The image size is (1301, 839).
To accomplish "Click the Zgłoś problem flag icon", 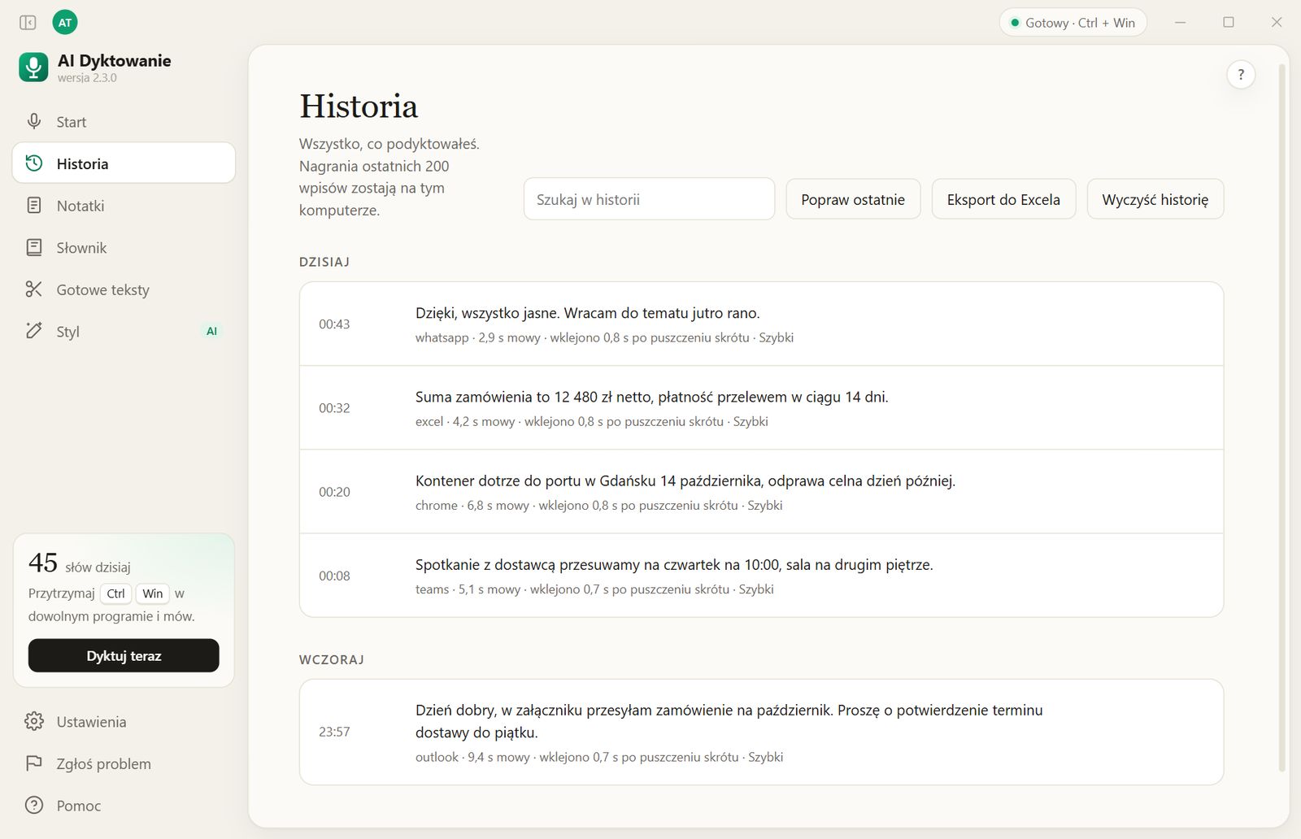I will click(x=34, y=764).
